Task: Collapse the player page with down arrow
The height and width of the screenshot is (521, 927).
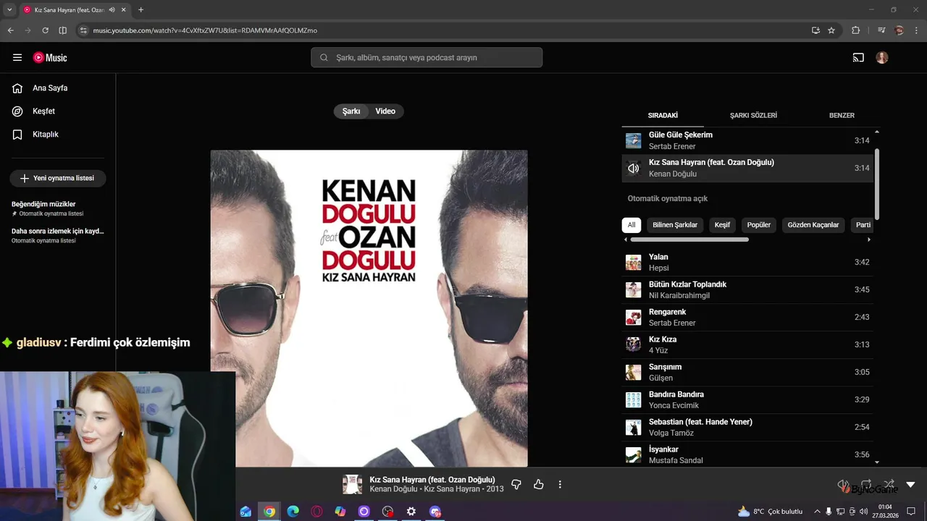Action: pyautogui.click(x=911, y=484)
